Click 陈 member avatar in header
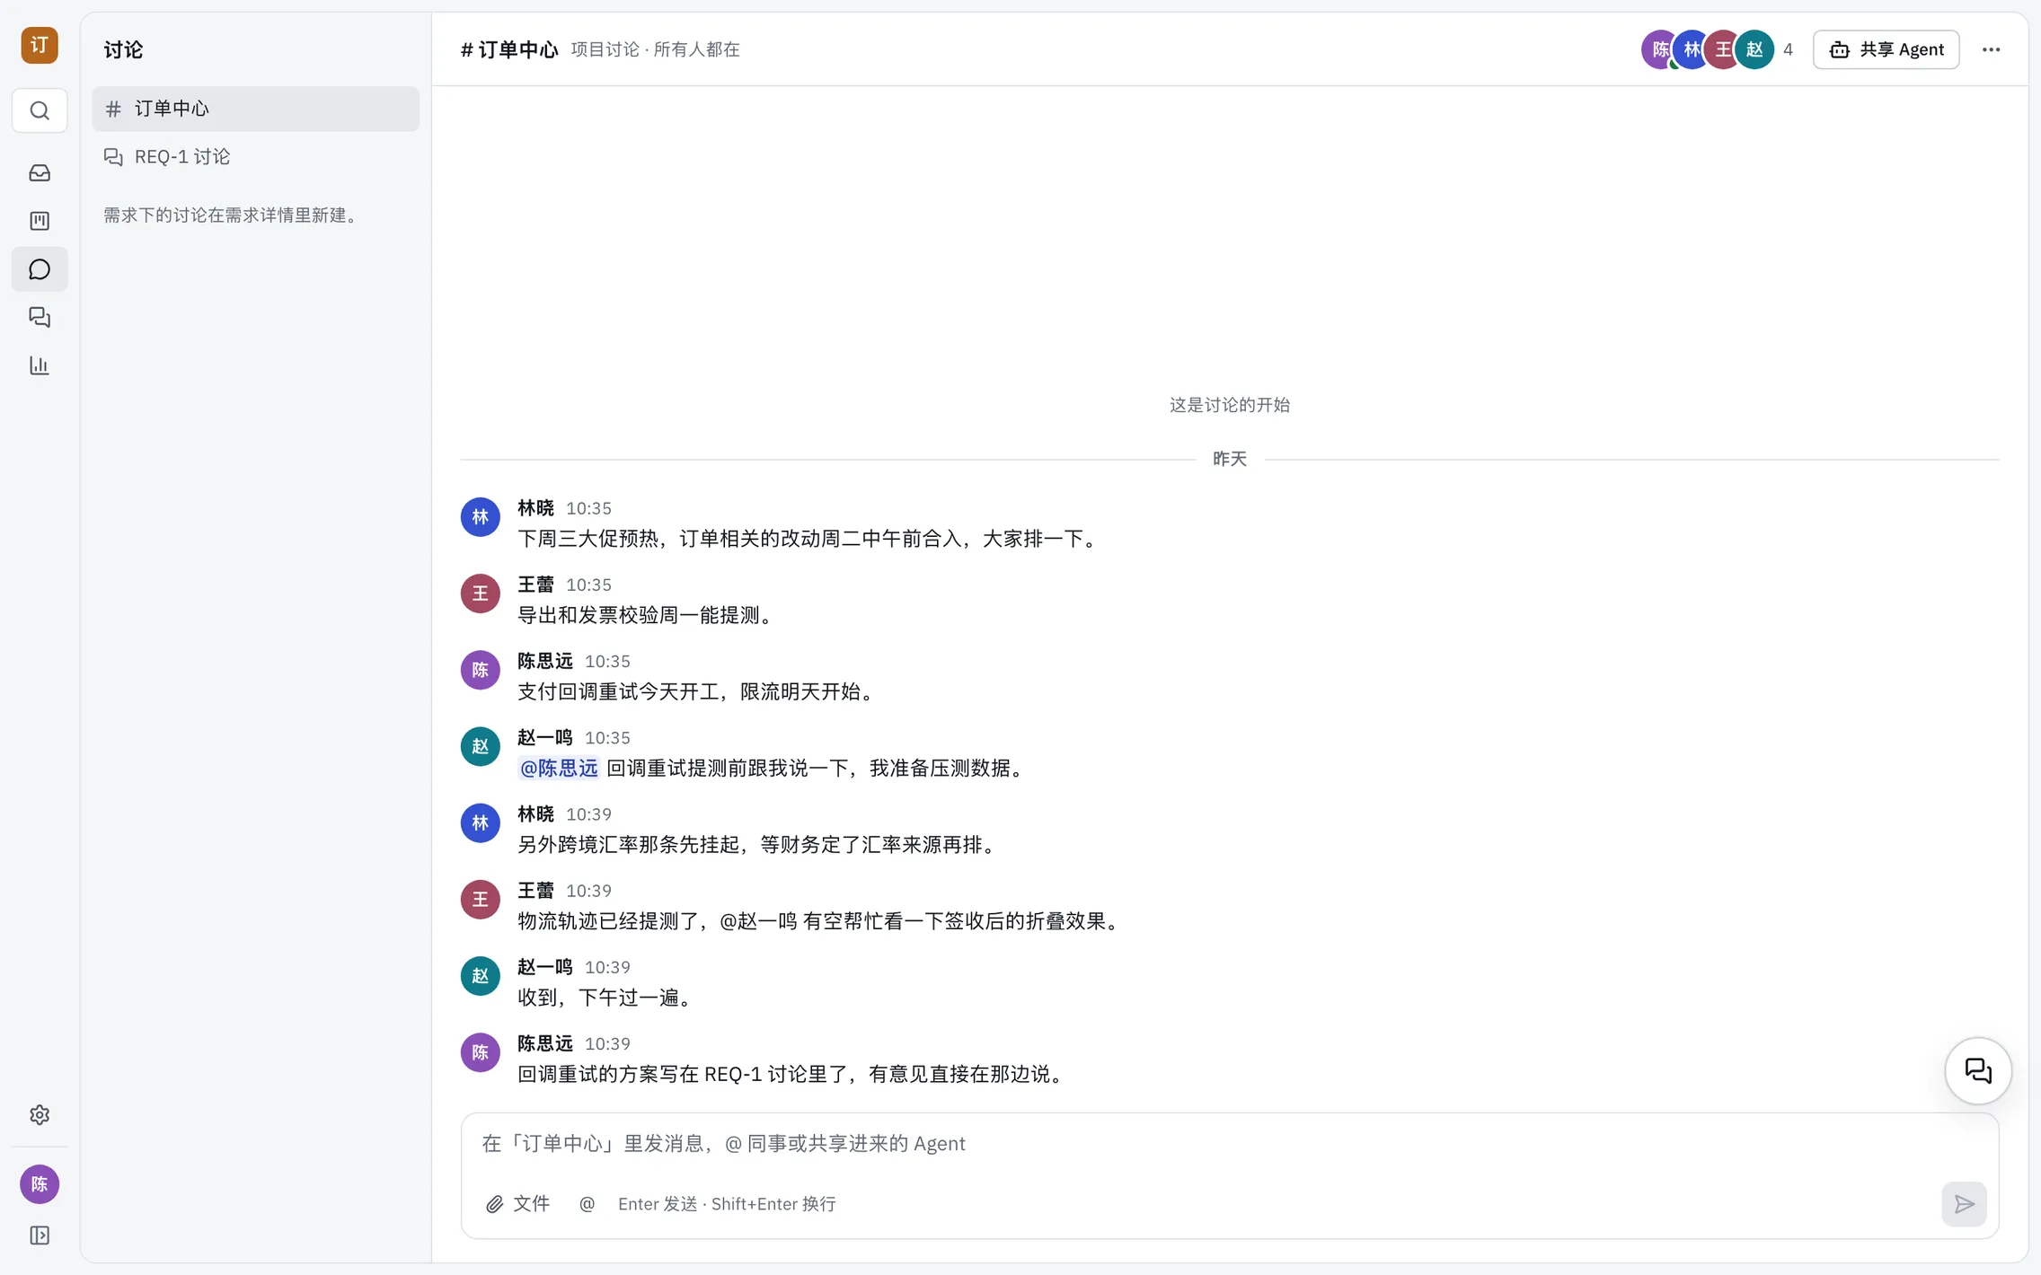Image resolution: width=2041 pixels, height=1275 pixels. [1660, 49]
